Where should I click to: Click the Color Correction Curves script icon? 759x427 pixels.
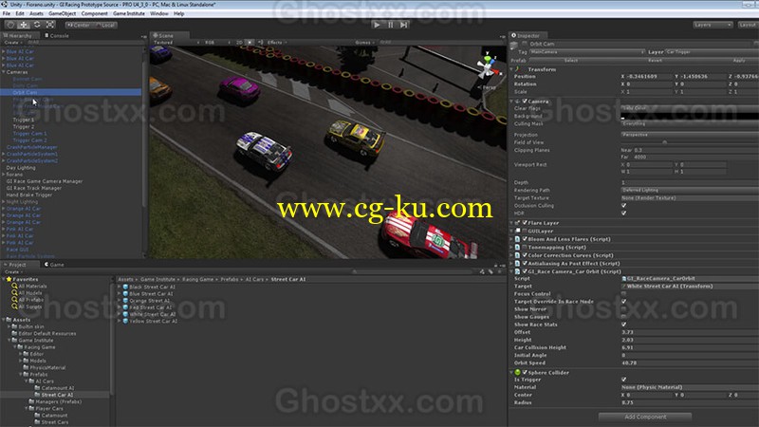[517, 255]
